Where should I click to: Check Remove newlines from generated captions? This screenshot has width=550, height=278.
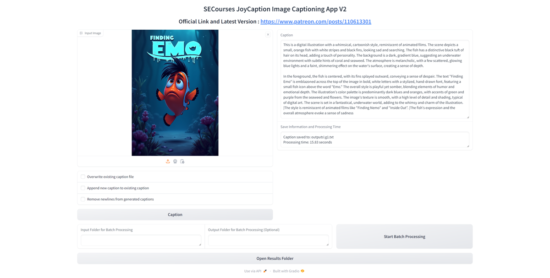coord(83,199)
